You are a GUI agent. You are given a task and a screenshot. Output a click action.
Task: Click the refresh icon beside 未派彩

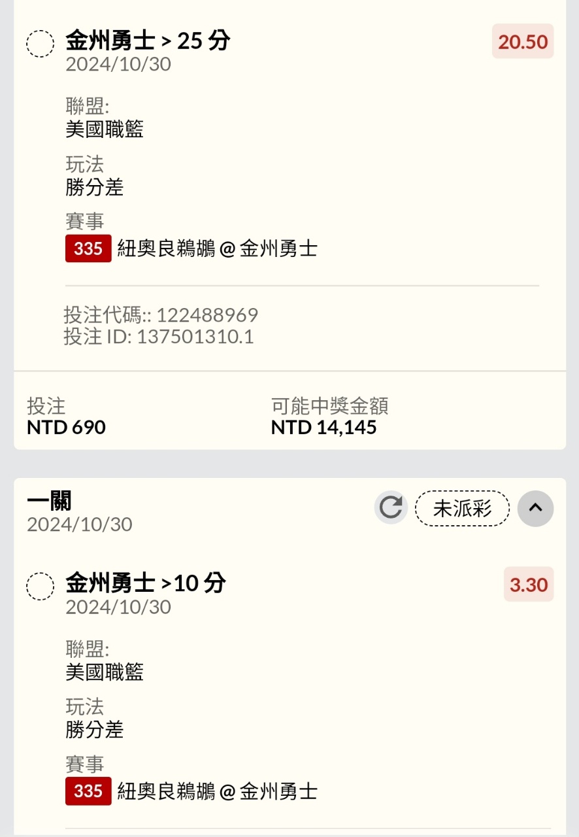tap(391, 508)
